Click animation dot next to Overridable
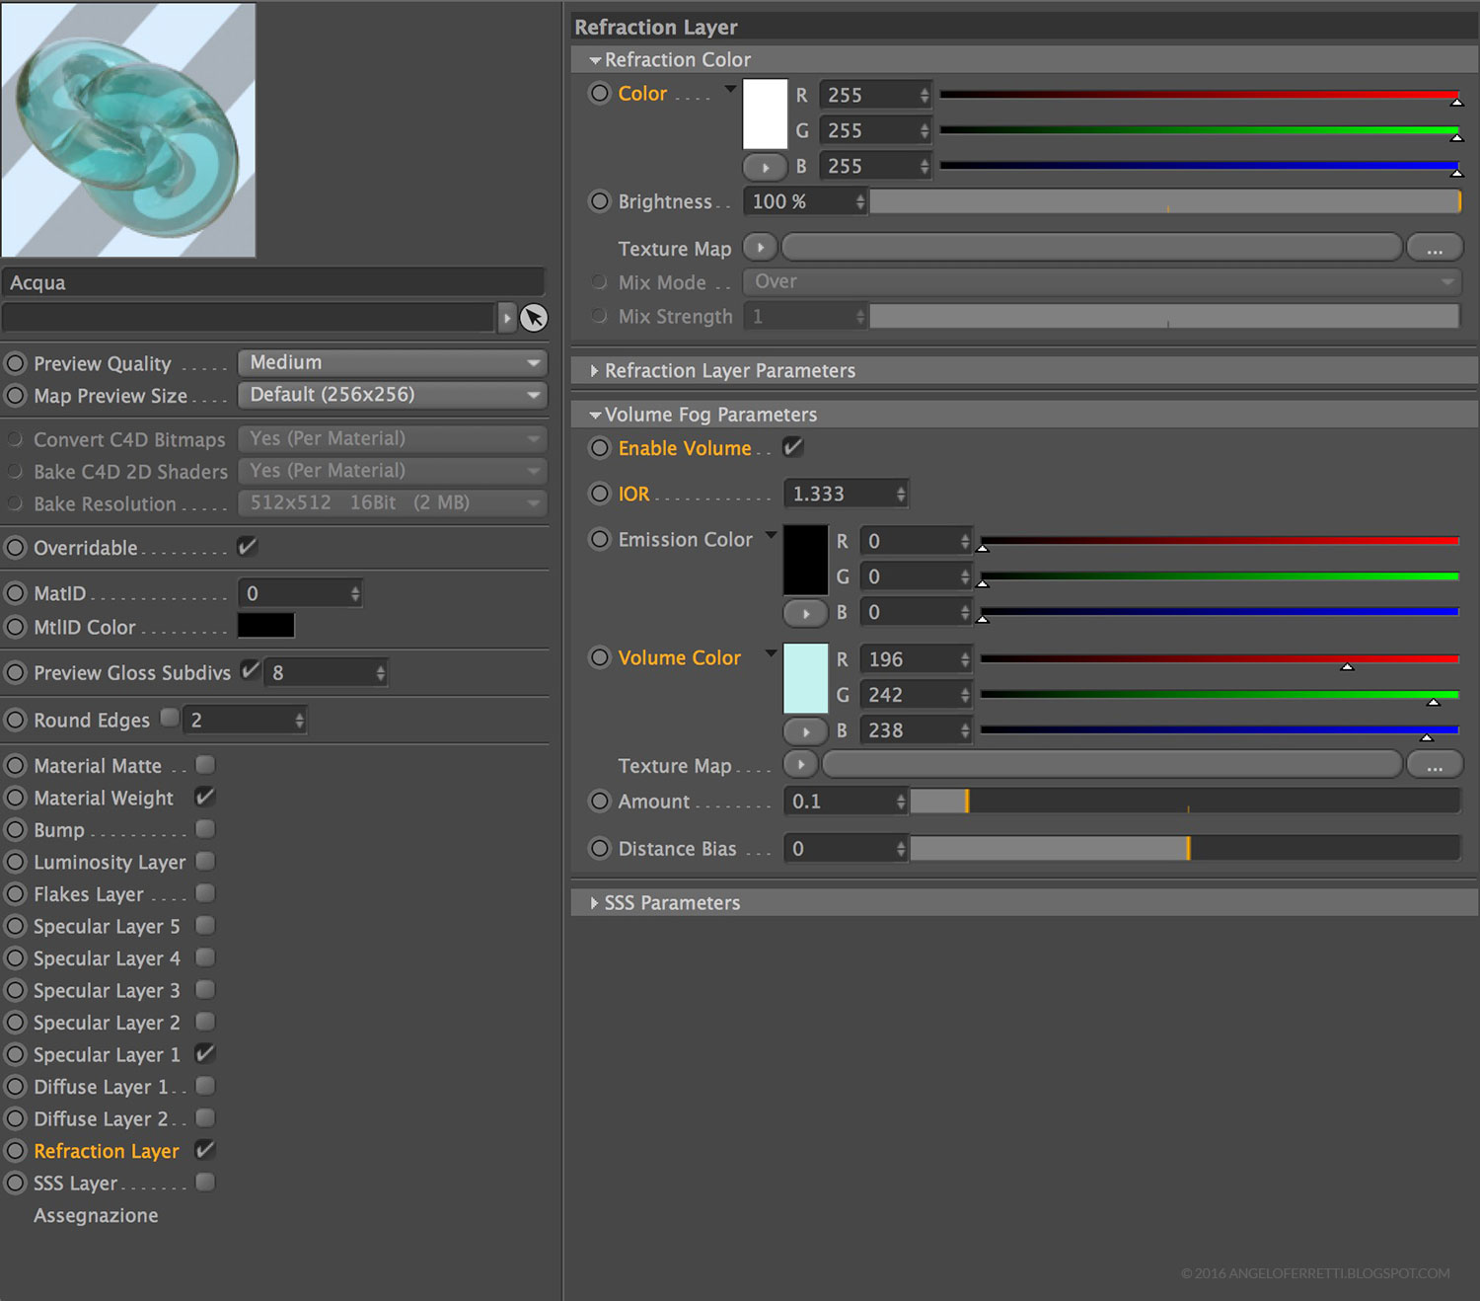The width and height of the screenshot is (1480, 1301). (16, 547)
